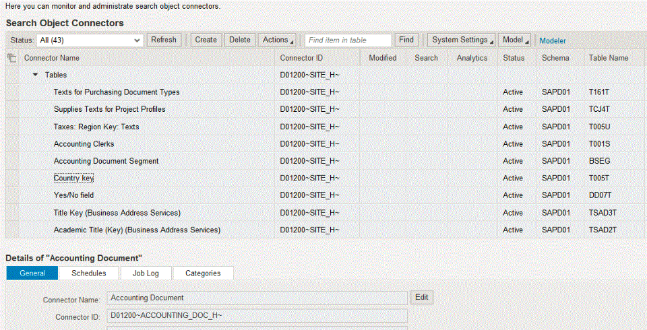Focus the Find item in table field
647x330 pixels.
click(348, 40)
